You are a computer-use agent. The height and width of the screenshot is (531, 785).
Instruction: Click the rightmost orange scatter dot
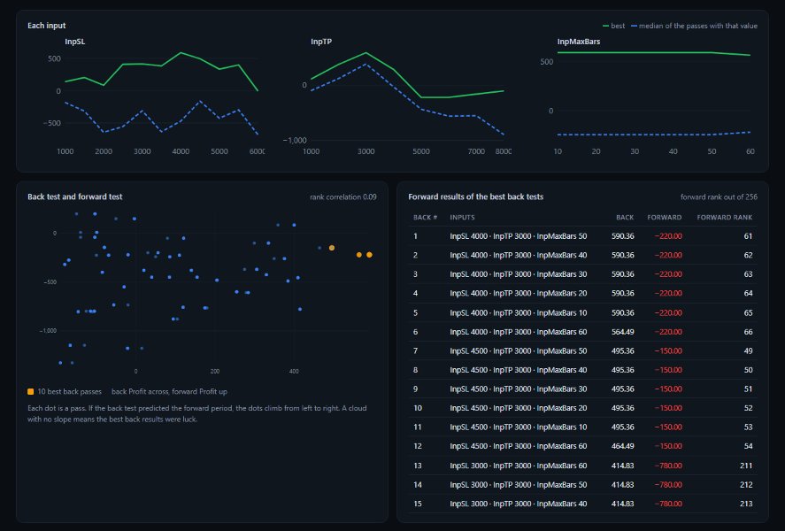click(x=369, y=255)
